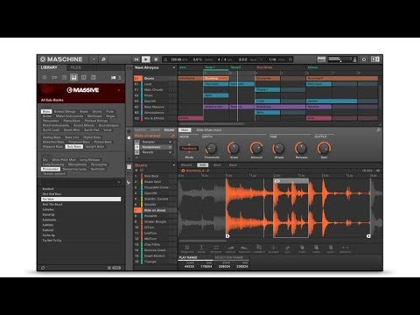Open the Edit tab in sample editor
The width and height of the screenshot is (420, 315).
click(x=202, y=165)
